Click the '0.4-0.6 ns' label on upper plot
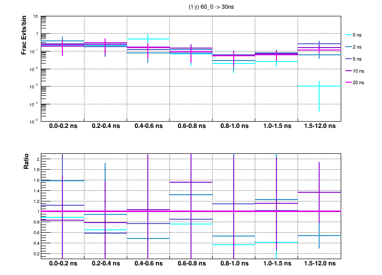 148,126
